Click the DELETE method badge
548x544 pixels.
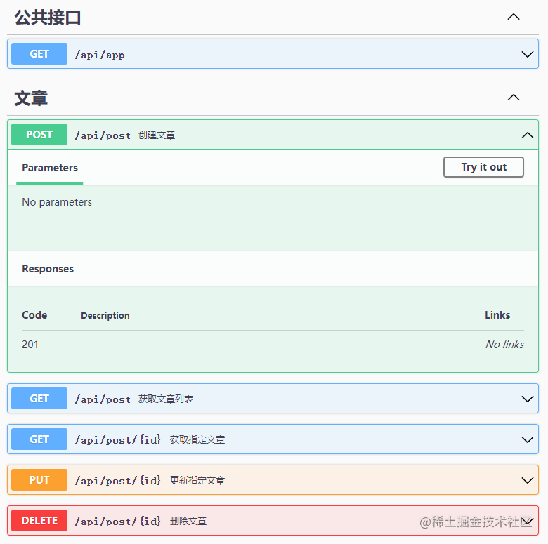pos(39,521)
